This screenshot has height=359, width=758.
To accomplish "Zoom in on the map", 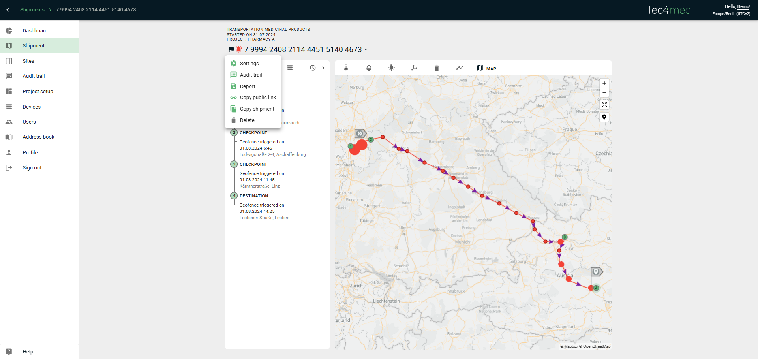I will pos(604,83).
